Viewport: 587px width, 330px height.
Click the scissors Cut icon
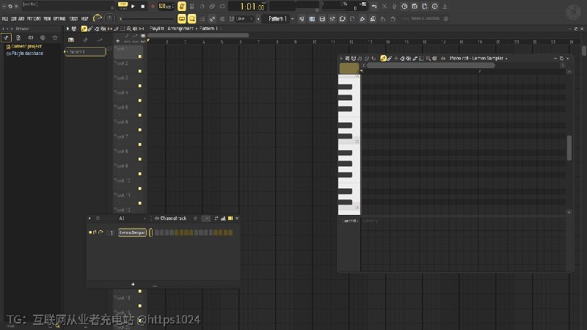(384, 7)
